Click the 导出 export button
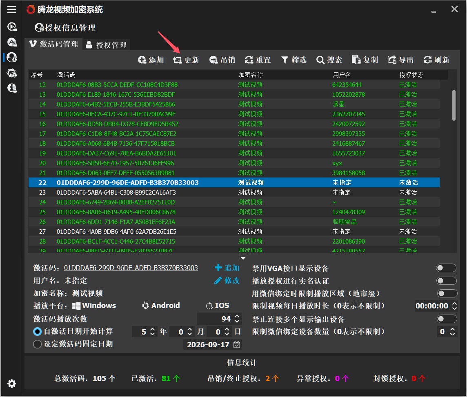Viewport: 467px width, 397px height. pos(400,60)
